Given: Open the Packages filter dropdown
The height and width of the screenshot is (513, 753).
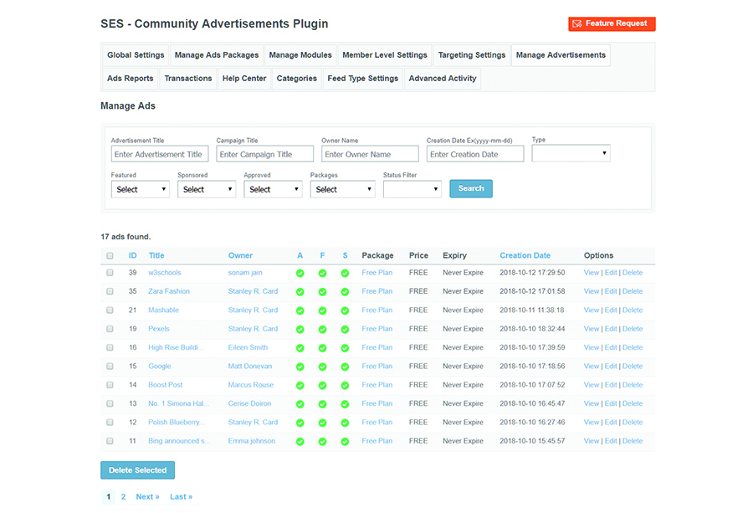Looking at the screenshot, I should tap(342, 189).
